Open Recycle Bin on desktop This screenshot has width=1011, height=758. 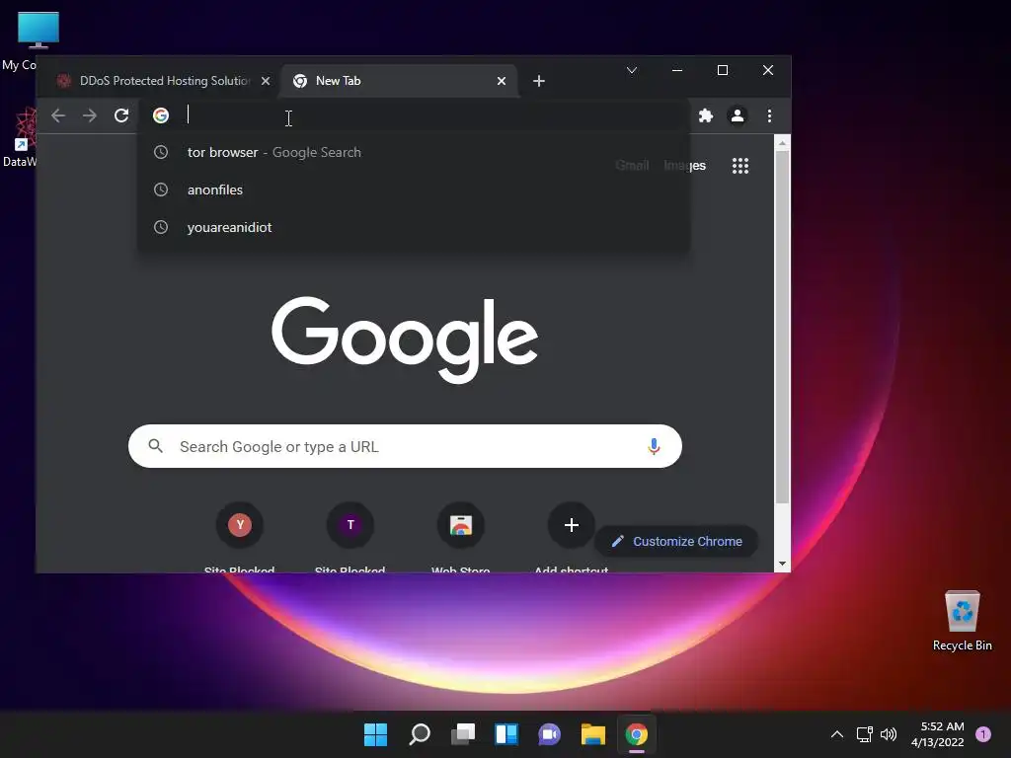pos(962,620)
